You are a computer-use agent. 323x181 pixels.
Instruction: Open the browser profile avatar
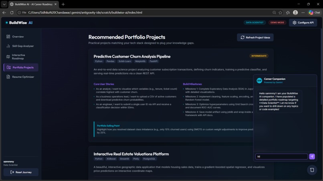click(295, 12)
